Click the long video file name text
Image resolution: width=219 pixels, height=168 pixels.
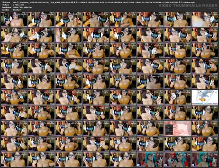(x=104, y=2)
